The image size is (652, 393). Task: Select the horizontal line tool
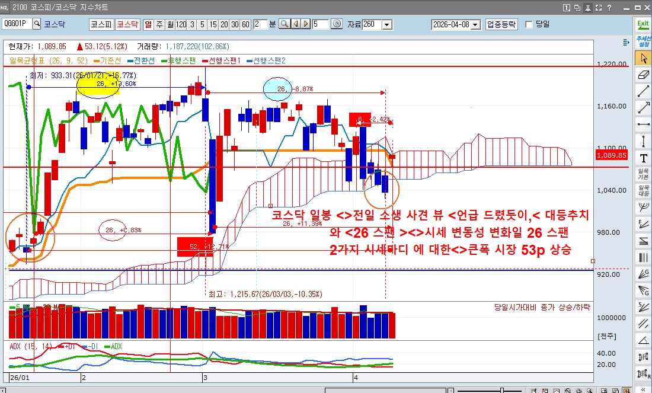(643, 124)
